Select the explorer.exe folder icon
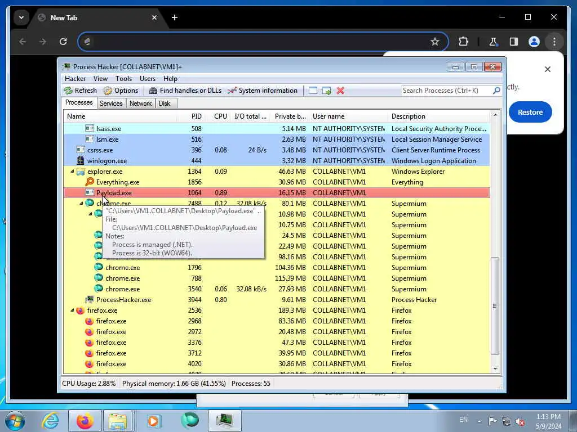The width and height of the screenshot is (577, 432). tap(81, 171)
